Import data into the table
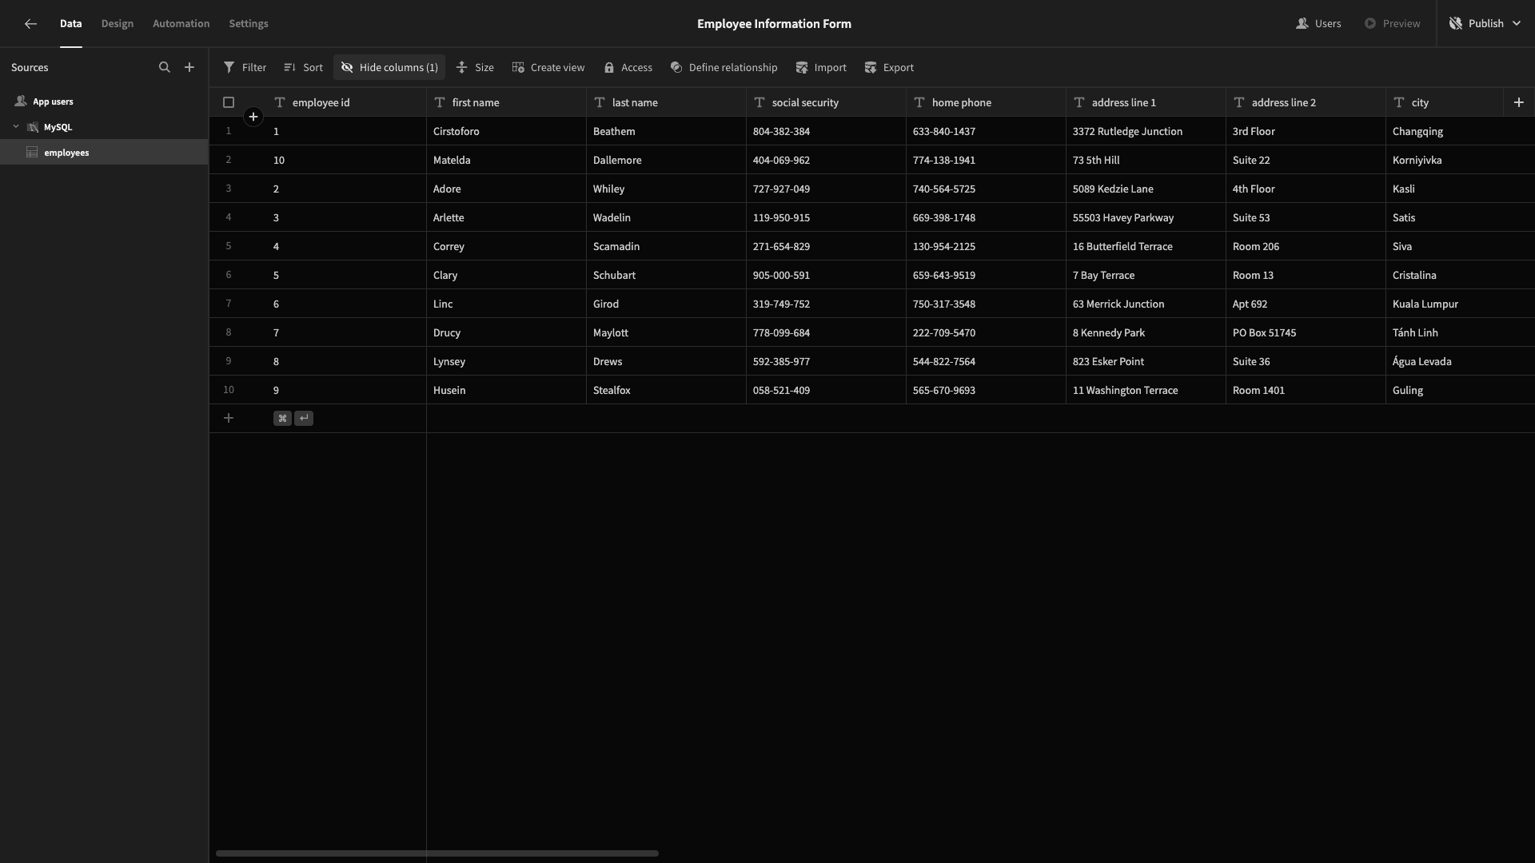The height and width of the screenshot is (863, 1535). coord(821,67)
